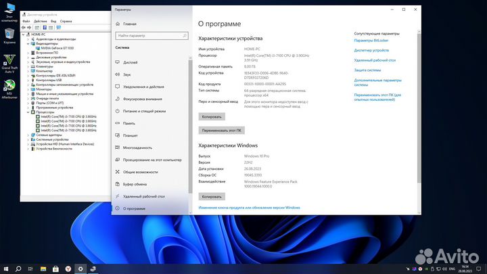This screenshot has height=274, width=487.
Task: Open Windows Start menu
Action: pos(5,269)
